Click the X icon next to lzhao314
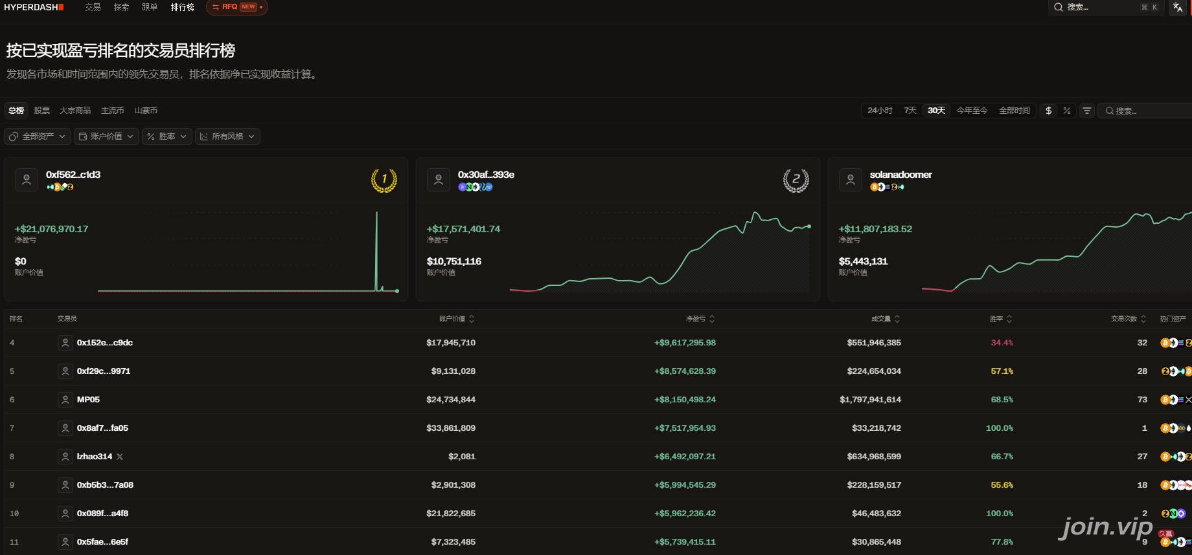This screenshot has width=1192, height=555. point(120,457)
